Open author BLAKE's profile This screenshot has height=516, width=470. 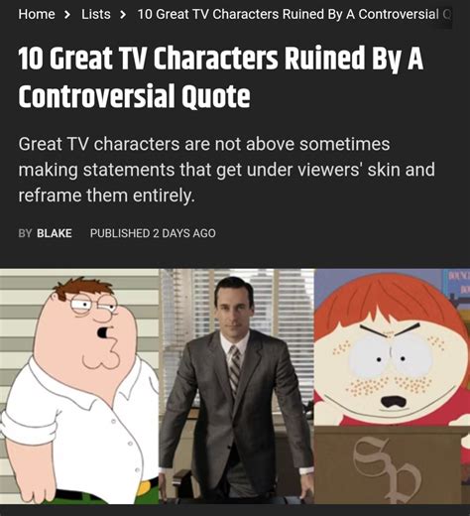coord(55,233)
